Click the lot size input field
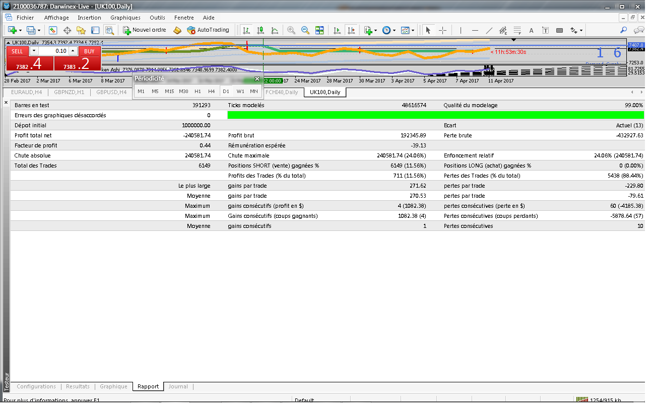650x408 pixels. 53,51
